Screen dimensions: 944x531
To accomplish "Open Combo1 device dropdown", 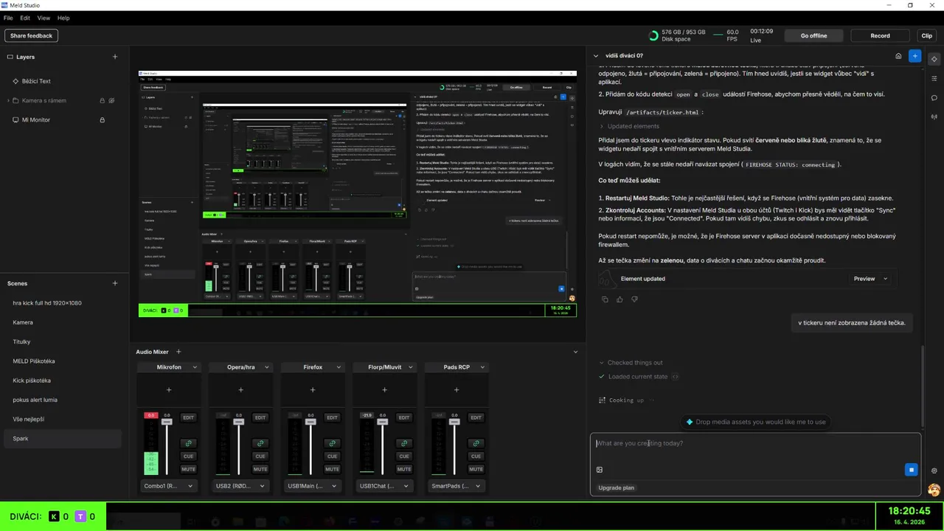I will 169,486.
